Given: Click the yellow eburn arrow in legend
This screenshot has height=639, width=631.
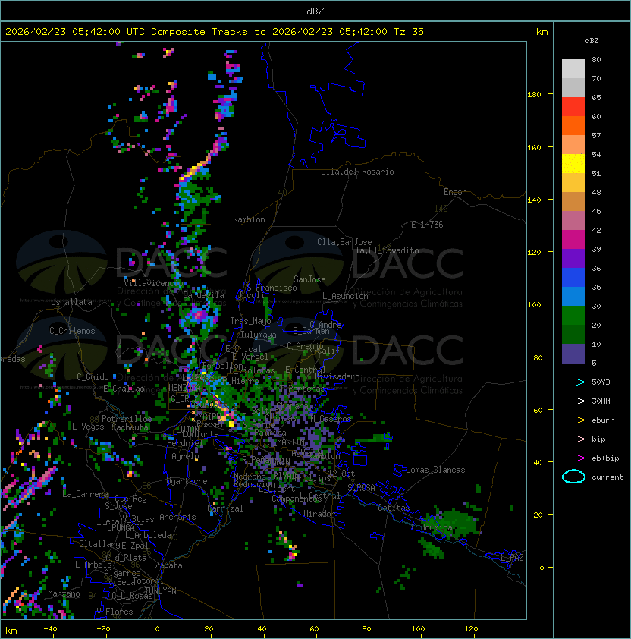Looking at the screenshot, I should tap(573, 420).
